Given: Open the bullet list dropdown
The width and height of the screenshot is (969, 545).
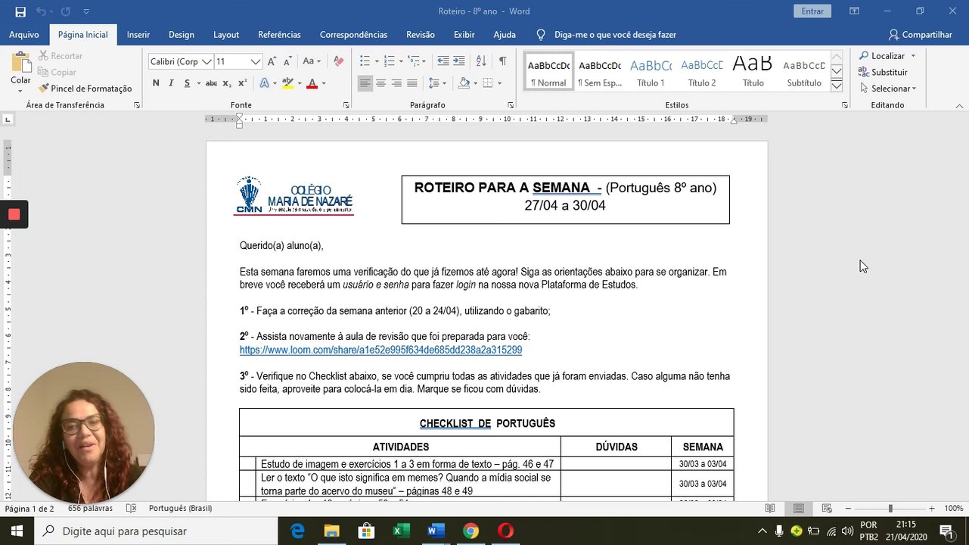Looking at the screenshot, I should point(375,61).
